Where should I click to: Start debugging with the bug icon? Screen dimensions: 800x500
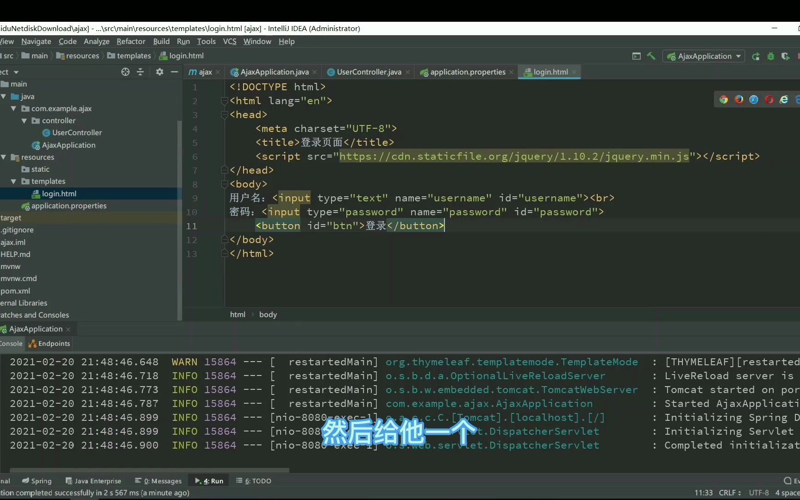771,56
